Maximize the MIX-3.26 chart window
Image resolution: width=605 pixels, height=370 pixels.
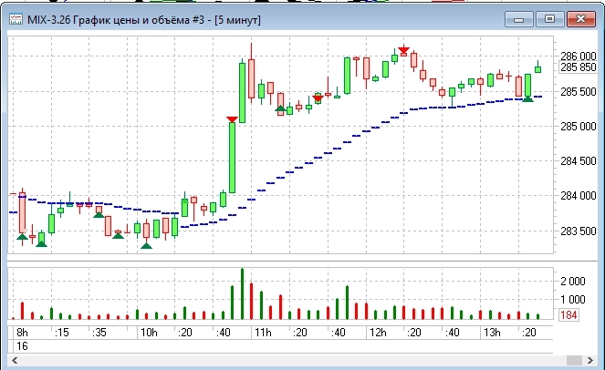coord(549,17)
